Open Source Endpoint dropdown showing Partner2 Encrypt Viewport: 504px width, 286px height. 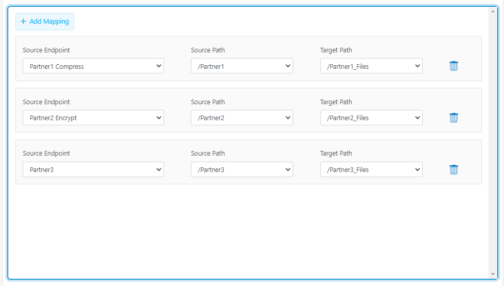[x=93, y=118]
